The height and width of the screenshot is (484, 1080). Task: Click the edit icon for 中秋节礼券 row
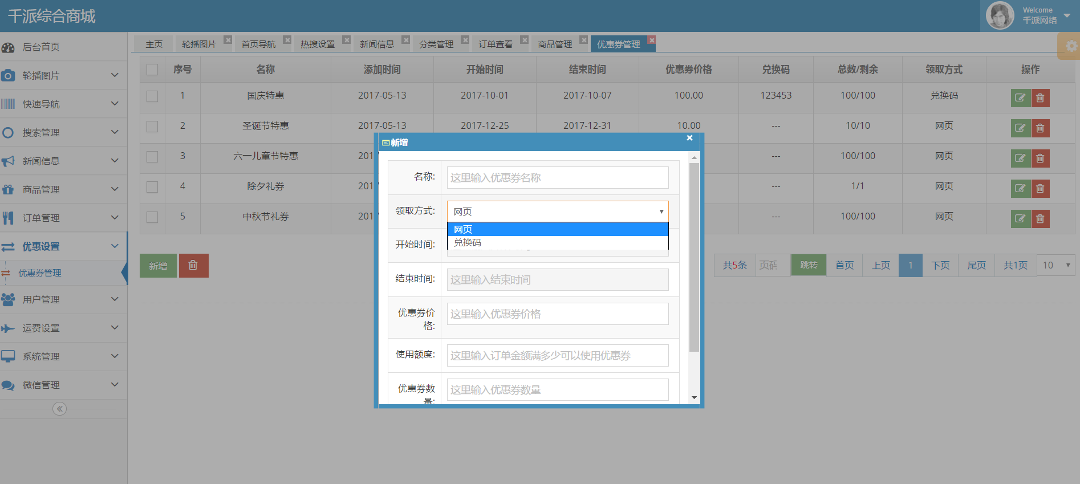point(1020,219)
